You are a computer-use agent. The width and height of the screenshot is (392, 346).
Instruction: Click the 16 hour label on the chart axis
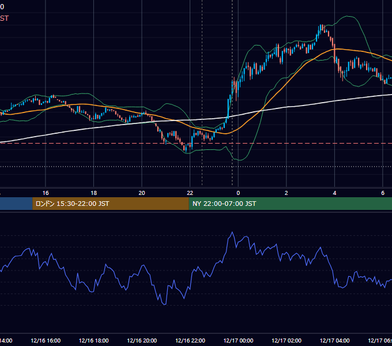coord(46,193)
